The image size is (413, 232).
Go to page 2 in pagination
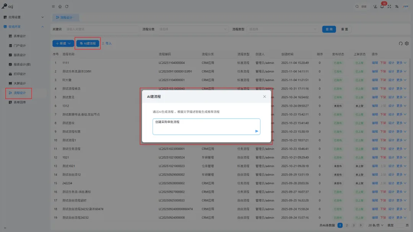pos(347,226)
